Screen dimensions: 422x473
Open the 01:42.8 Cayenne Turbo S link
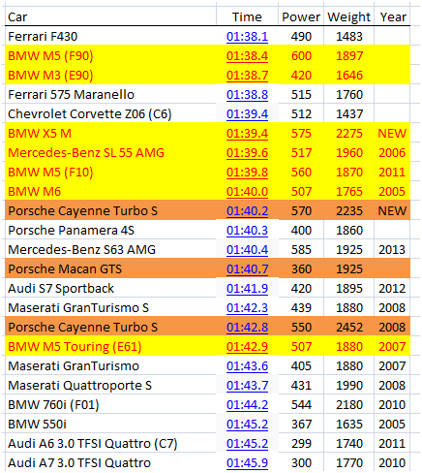247,327
